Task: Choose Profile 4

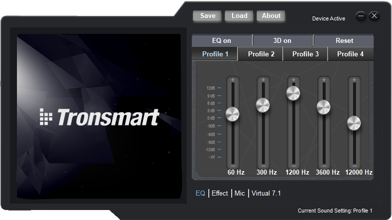Action: point(350,54)
